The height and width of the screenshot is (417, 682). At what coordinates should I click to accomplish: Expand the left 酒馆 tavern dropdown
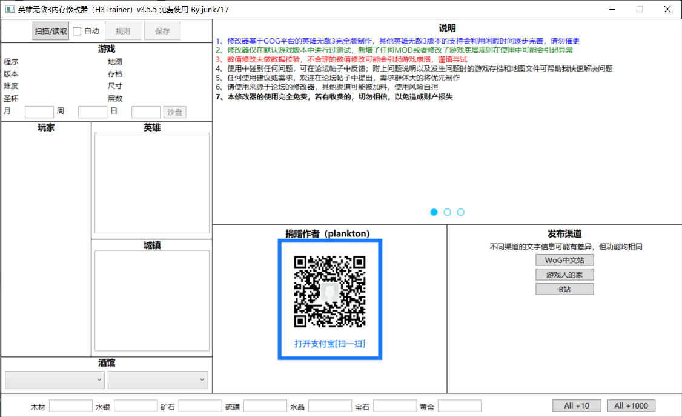[x=55, y=379]
